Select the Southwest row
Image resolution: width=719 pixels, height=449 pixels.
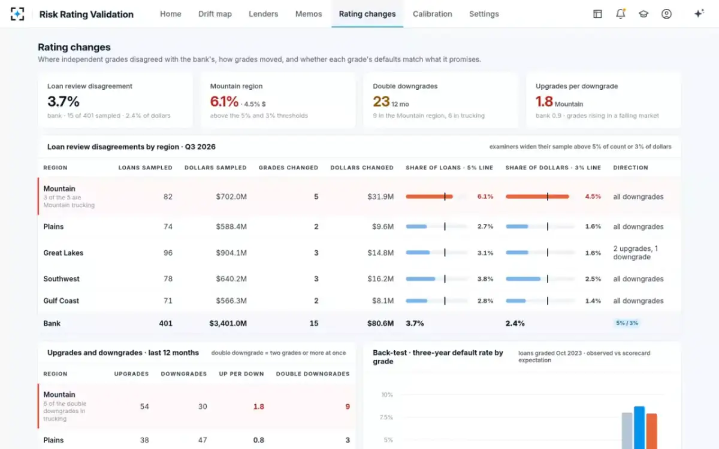click(359, 279)
